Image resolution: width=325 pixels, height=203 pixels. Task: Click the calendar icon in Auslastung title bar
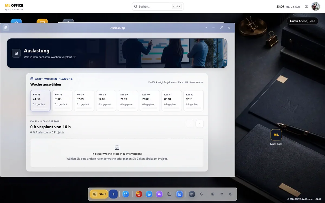6,28
